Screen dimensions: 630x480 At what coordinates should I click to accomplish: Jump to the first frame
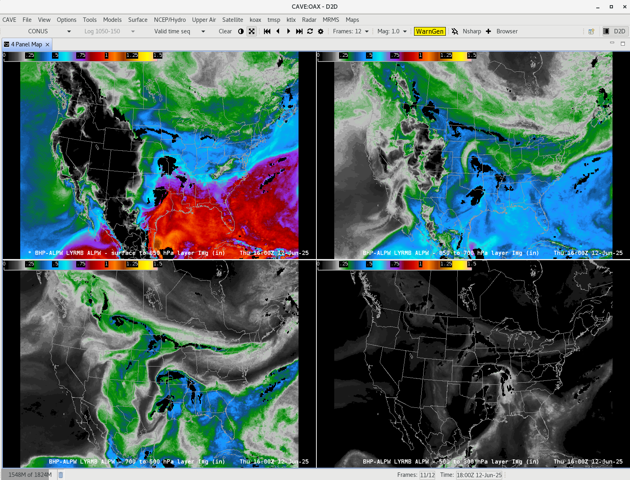point(267,31)
